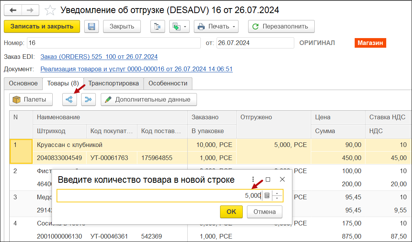
Task: Select row number 1 cell
Action: (x=21, y=151)
